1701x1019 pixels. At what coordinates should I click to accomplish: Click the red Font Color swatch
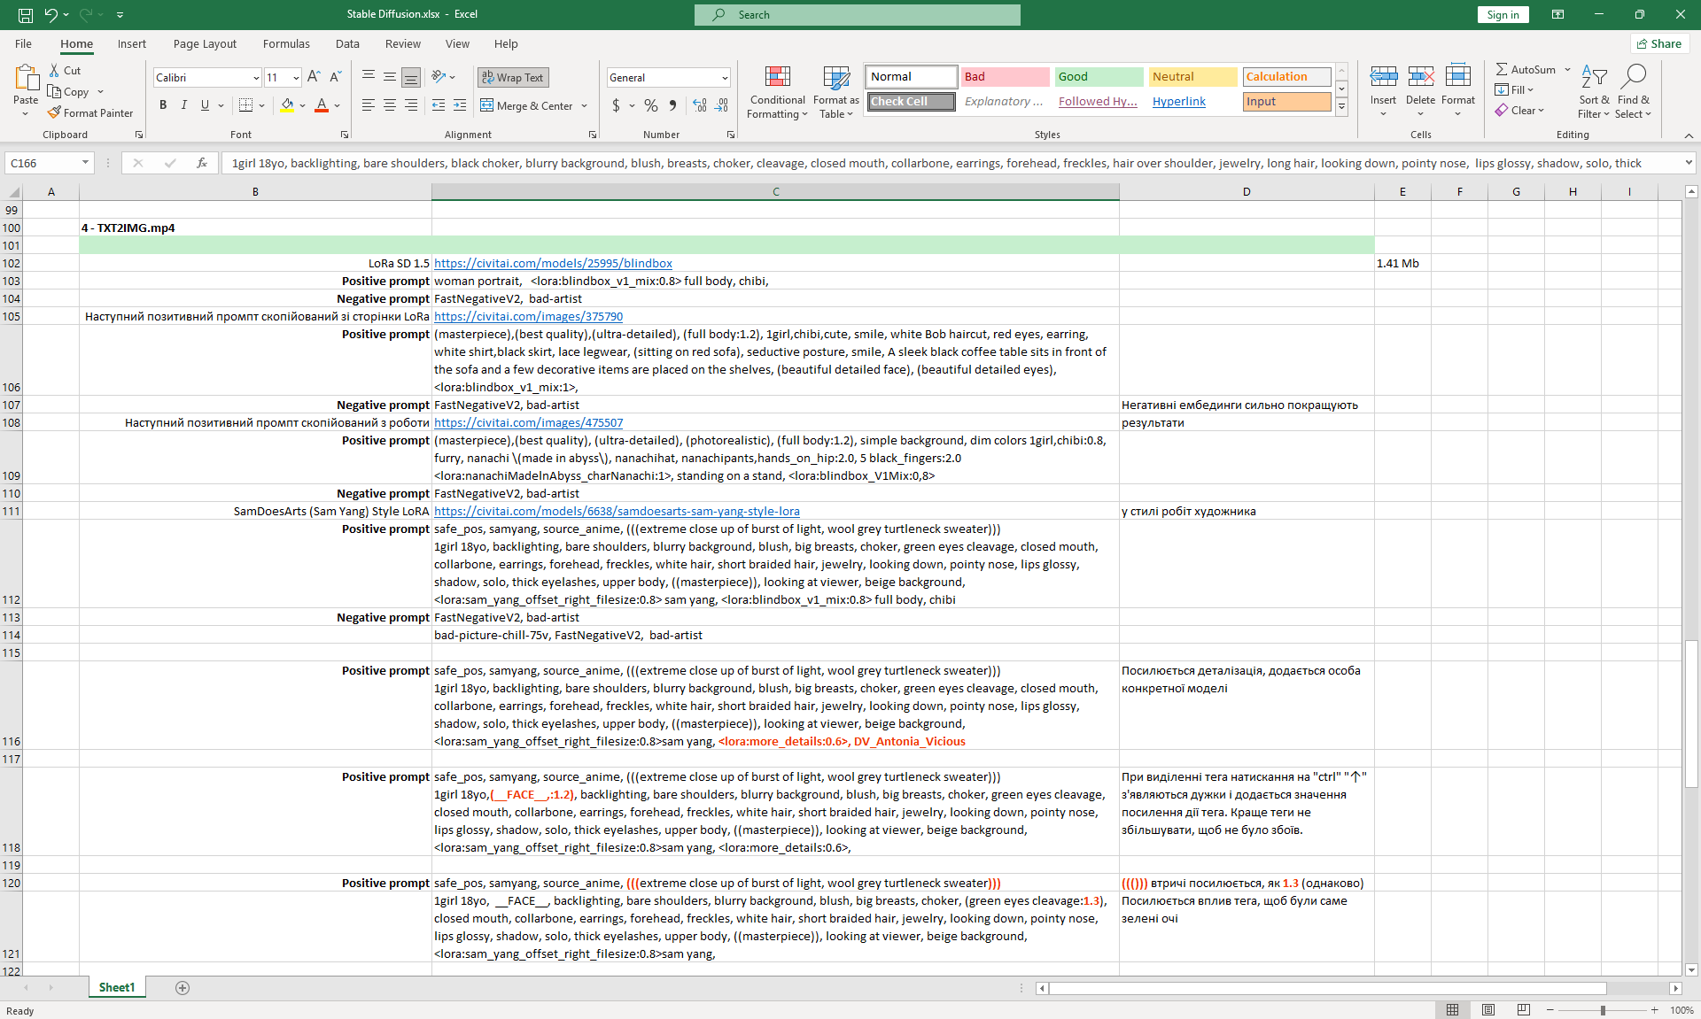click(322, 105)
